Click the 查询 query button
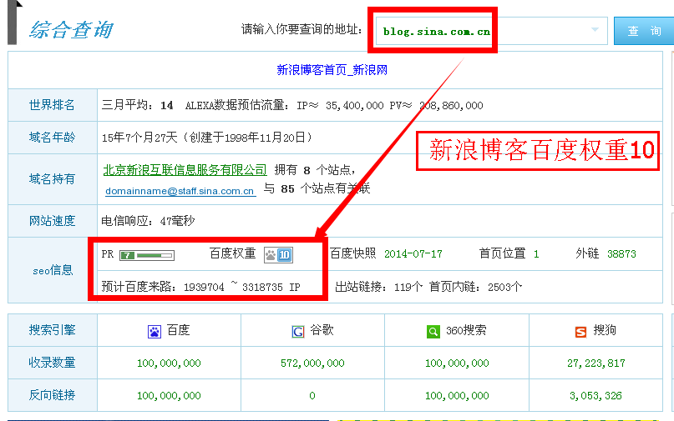The image size is (674, 421). pos(643,31)
